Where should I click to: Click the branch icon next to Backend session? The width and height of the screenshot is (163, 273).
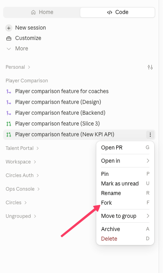[x=9, y=113]
